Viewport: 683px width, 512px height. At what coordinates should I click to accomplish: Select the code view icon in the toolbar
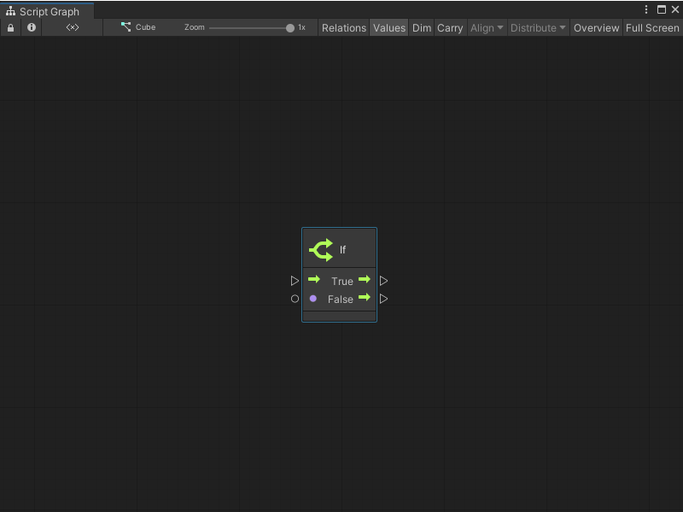click(72, 27)
